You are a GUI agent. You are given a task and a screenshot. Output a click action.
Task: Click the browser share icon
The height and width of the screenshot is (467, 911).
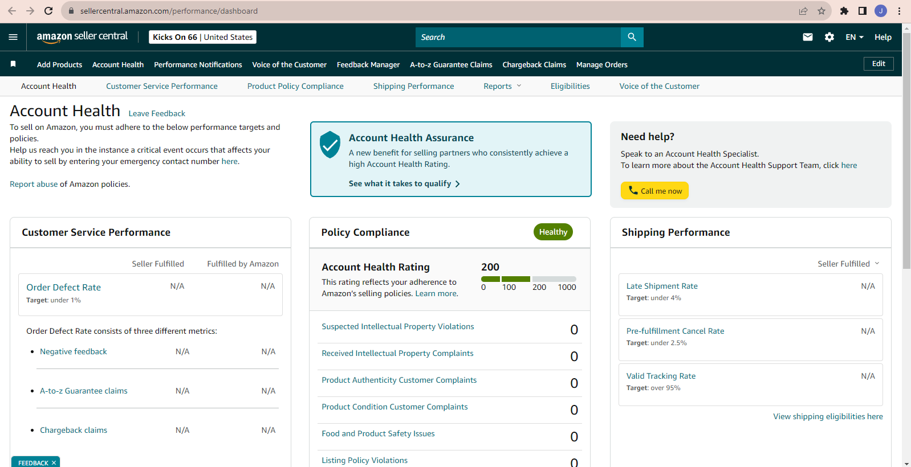pos(803,11)
